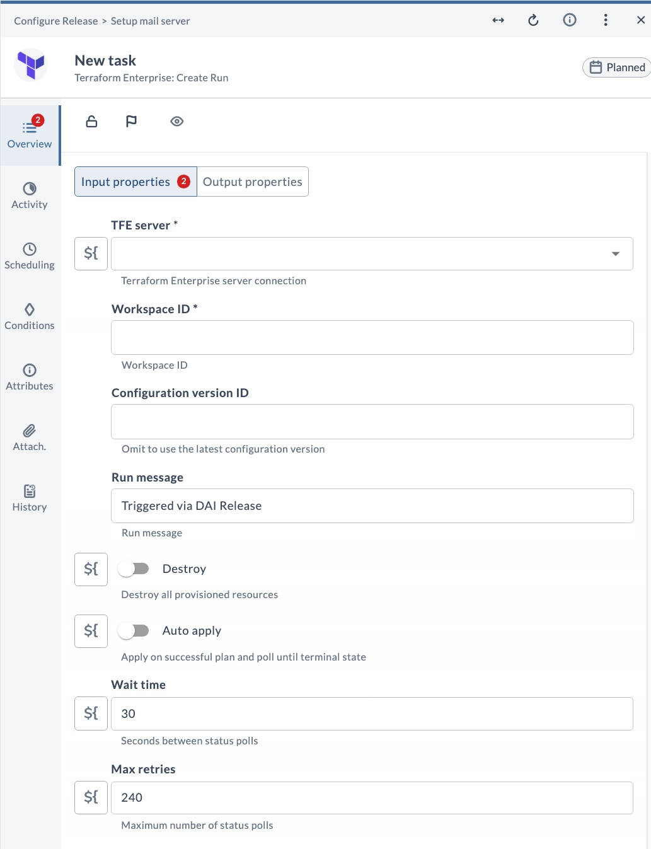Expand the TFE server dropdown
The width and height of the screenshot is (651, 849).
372,254
